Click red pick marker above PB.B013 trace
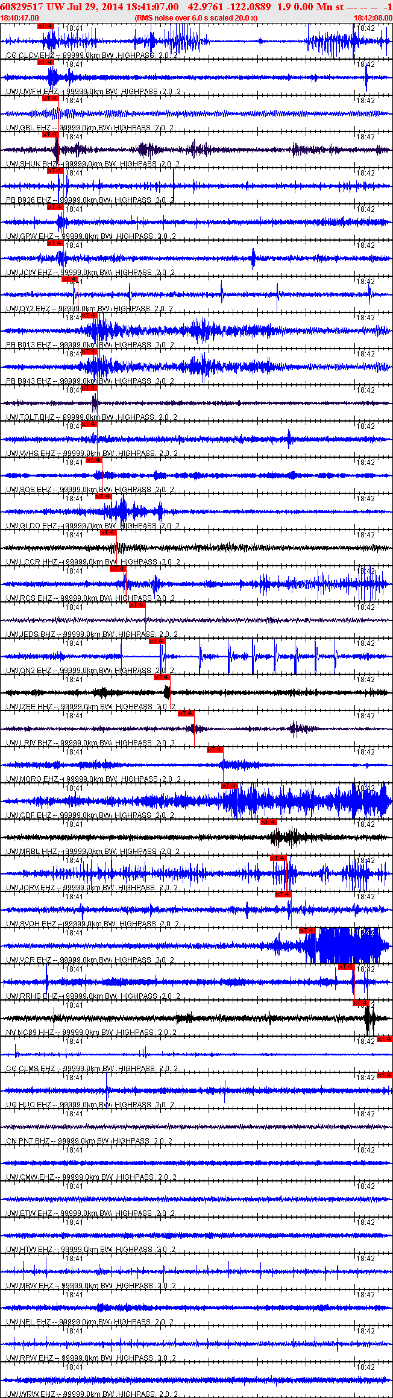The image size is (393, 1398). point(89,315)
